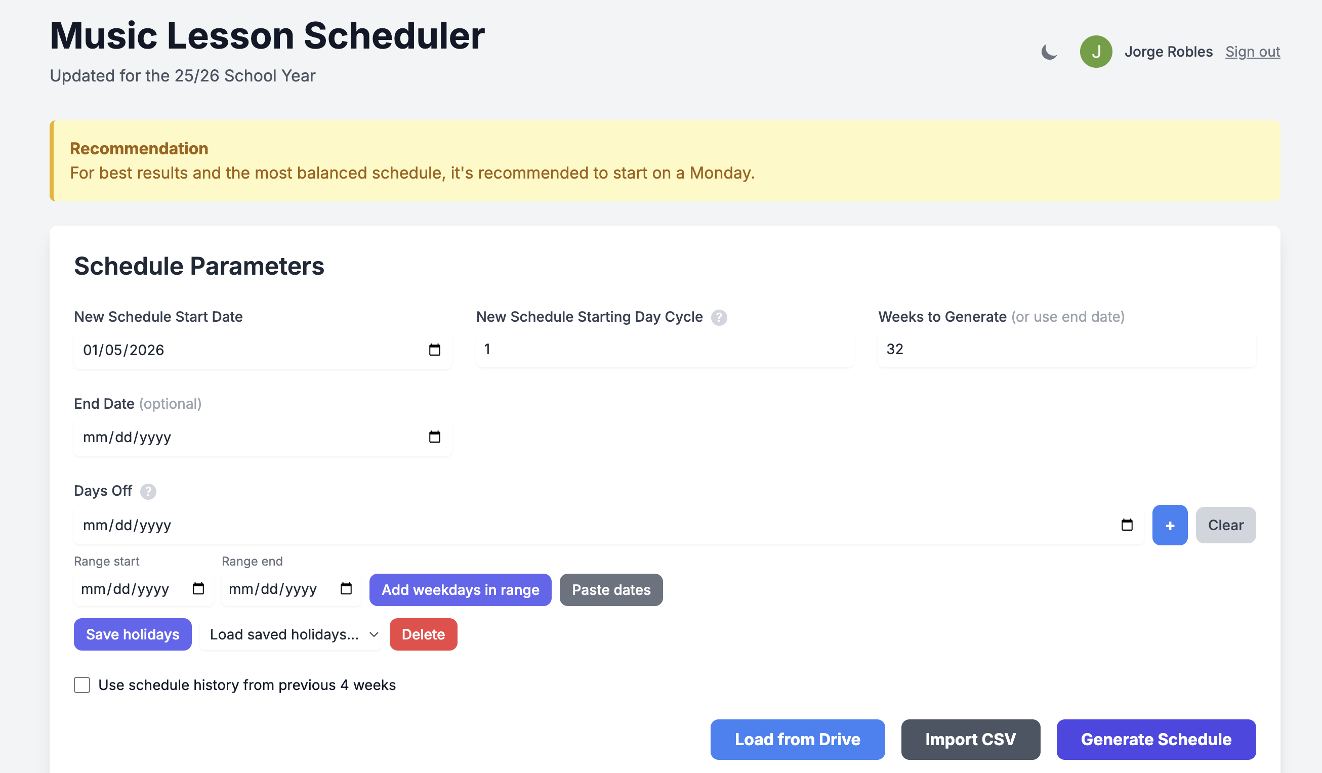Image resolution: width=1322 pixels, height=773 pixels.
Task: Open the Load saved holidays dropdown
Action: tap(291, 634)
